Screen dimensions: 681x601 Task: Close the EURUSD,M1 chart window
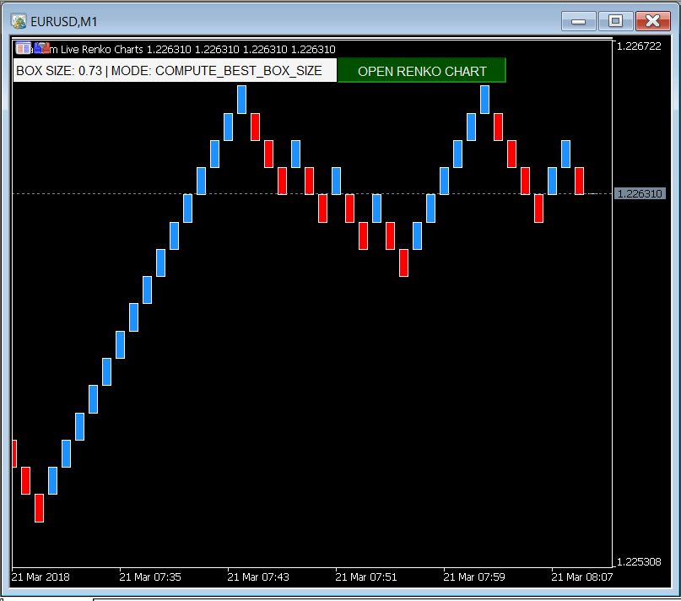[653, 21]
